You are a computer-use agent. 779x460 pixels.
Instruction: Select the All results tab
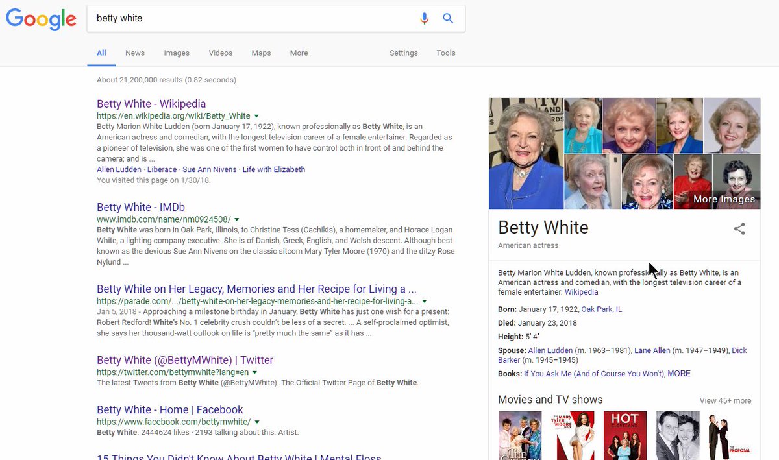pos(101,53)
